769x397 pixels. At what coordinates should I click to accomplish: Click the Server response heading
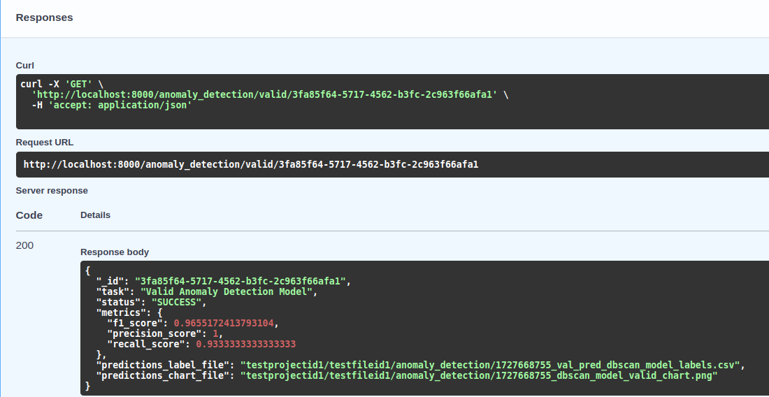tap(52, 190)
